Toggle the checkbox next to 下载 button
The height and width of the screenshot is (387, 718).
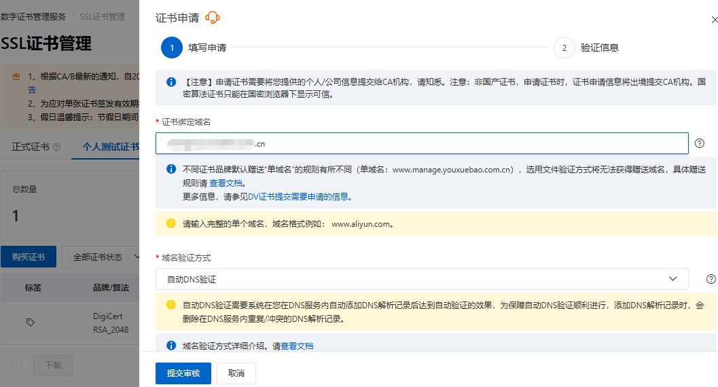click(17, 365)
